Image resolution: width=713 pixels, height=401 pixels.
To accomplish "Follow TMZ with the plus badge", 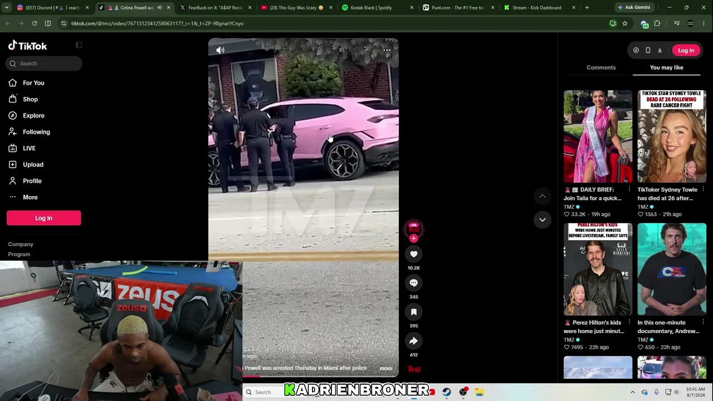I will point(413,238).
